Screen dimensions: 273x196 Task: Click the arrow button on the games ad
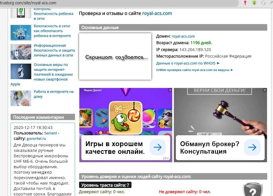[x=158, y=147]
